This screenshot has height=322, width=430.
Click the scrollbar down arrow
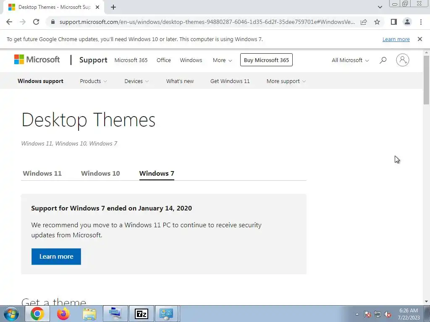click(x=426, y=301)
